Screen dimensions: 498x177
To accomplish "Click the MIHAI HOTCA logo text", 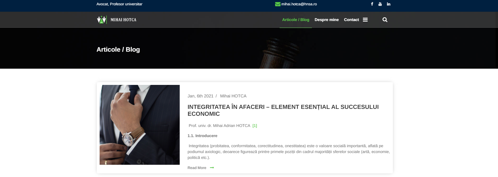I will point(123,20).
